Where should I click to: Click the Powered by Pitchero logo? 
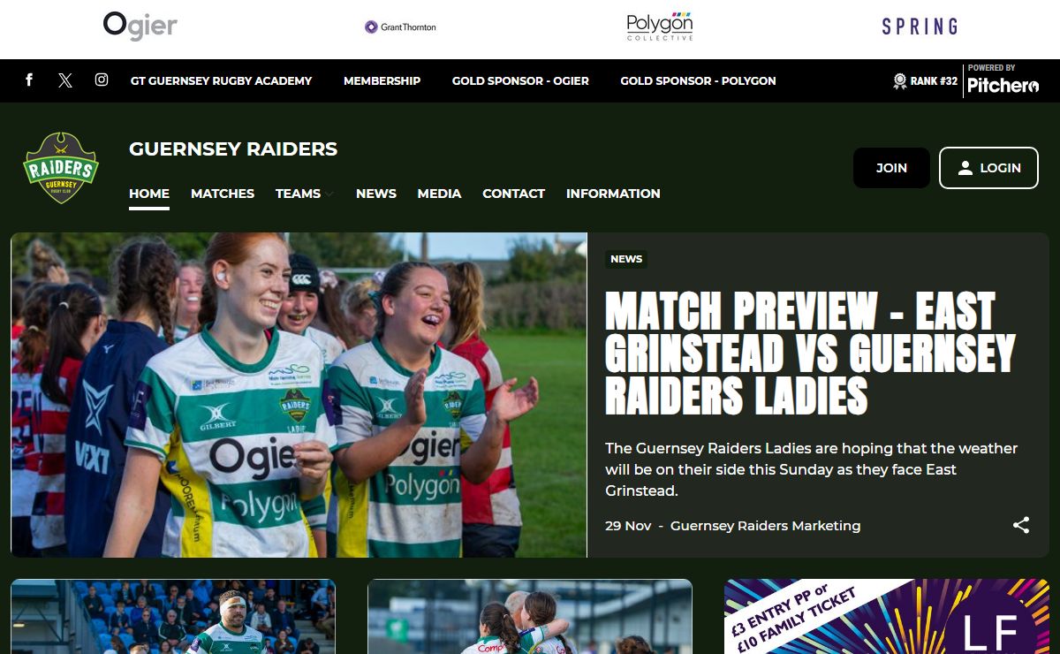tap(1003, 80)
